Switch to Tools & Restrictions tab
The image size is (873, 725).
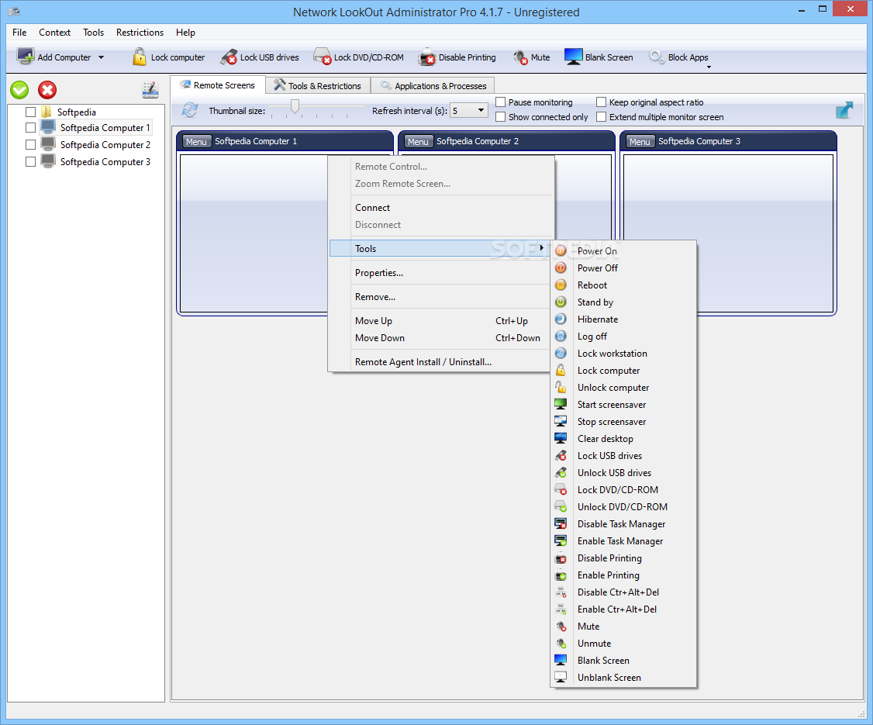coord(317,86)
